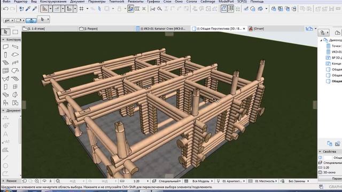Click the zoom magnifier icon in status bar

pos(37,181)
